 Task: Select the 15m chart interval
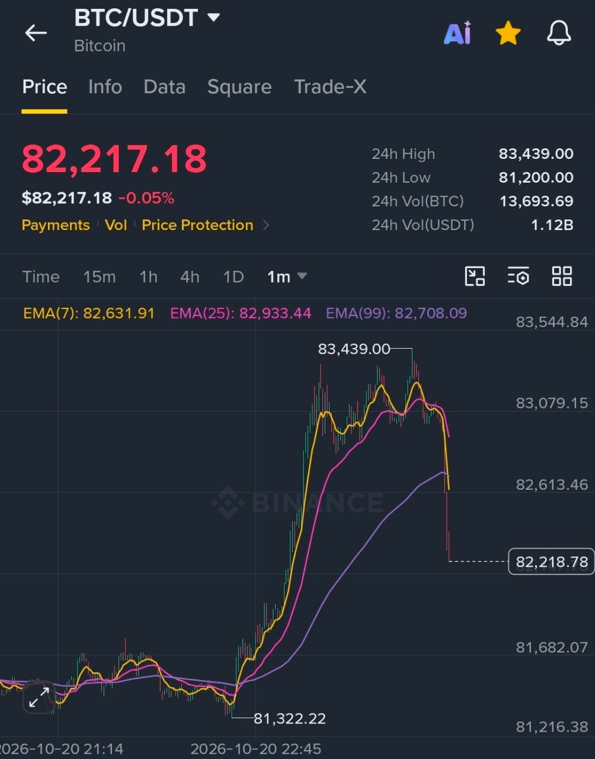[x=100, y=276]
